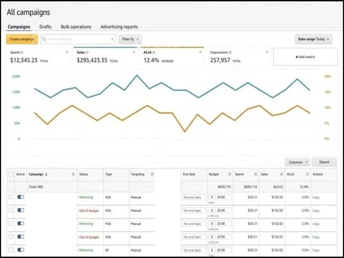
Task: Click the info icon in Targeting column header
Action: click(x=152, y=174)
